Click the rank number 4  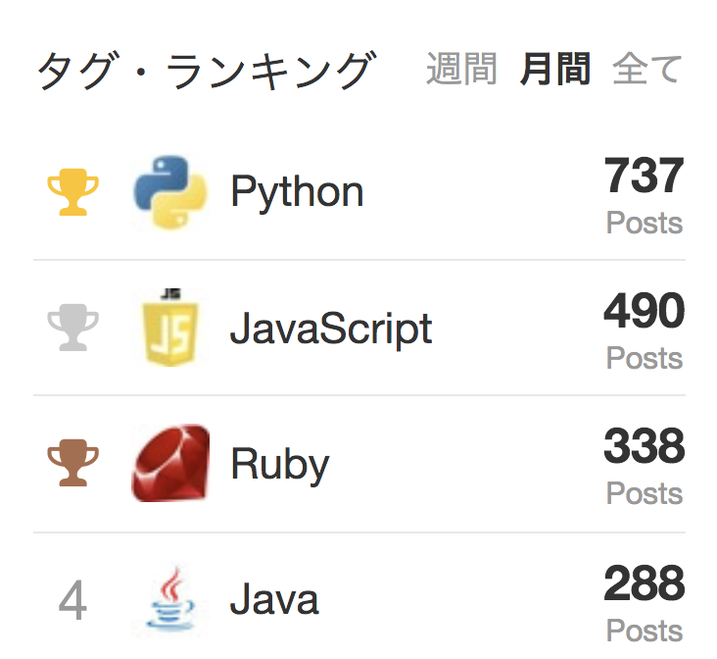pos(72,599)
